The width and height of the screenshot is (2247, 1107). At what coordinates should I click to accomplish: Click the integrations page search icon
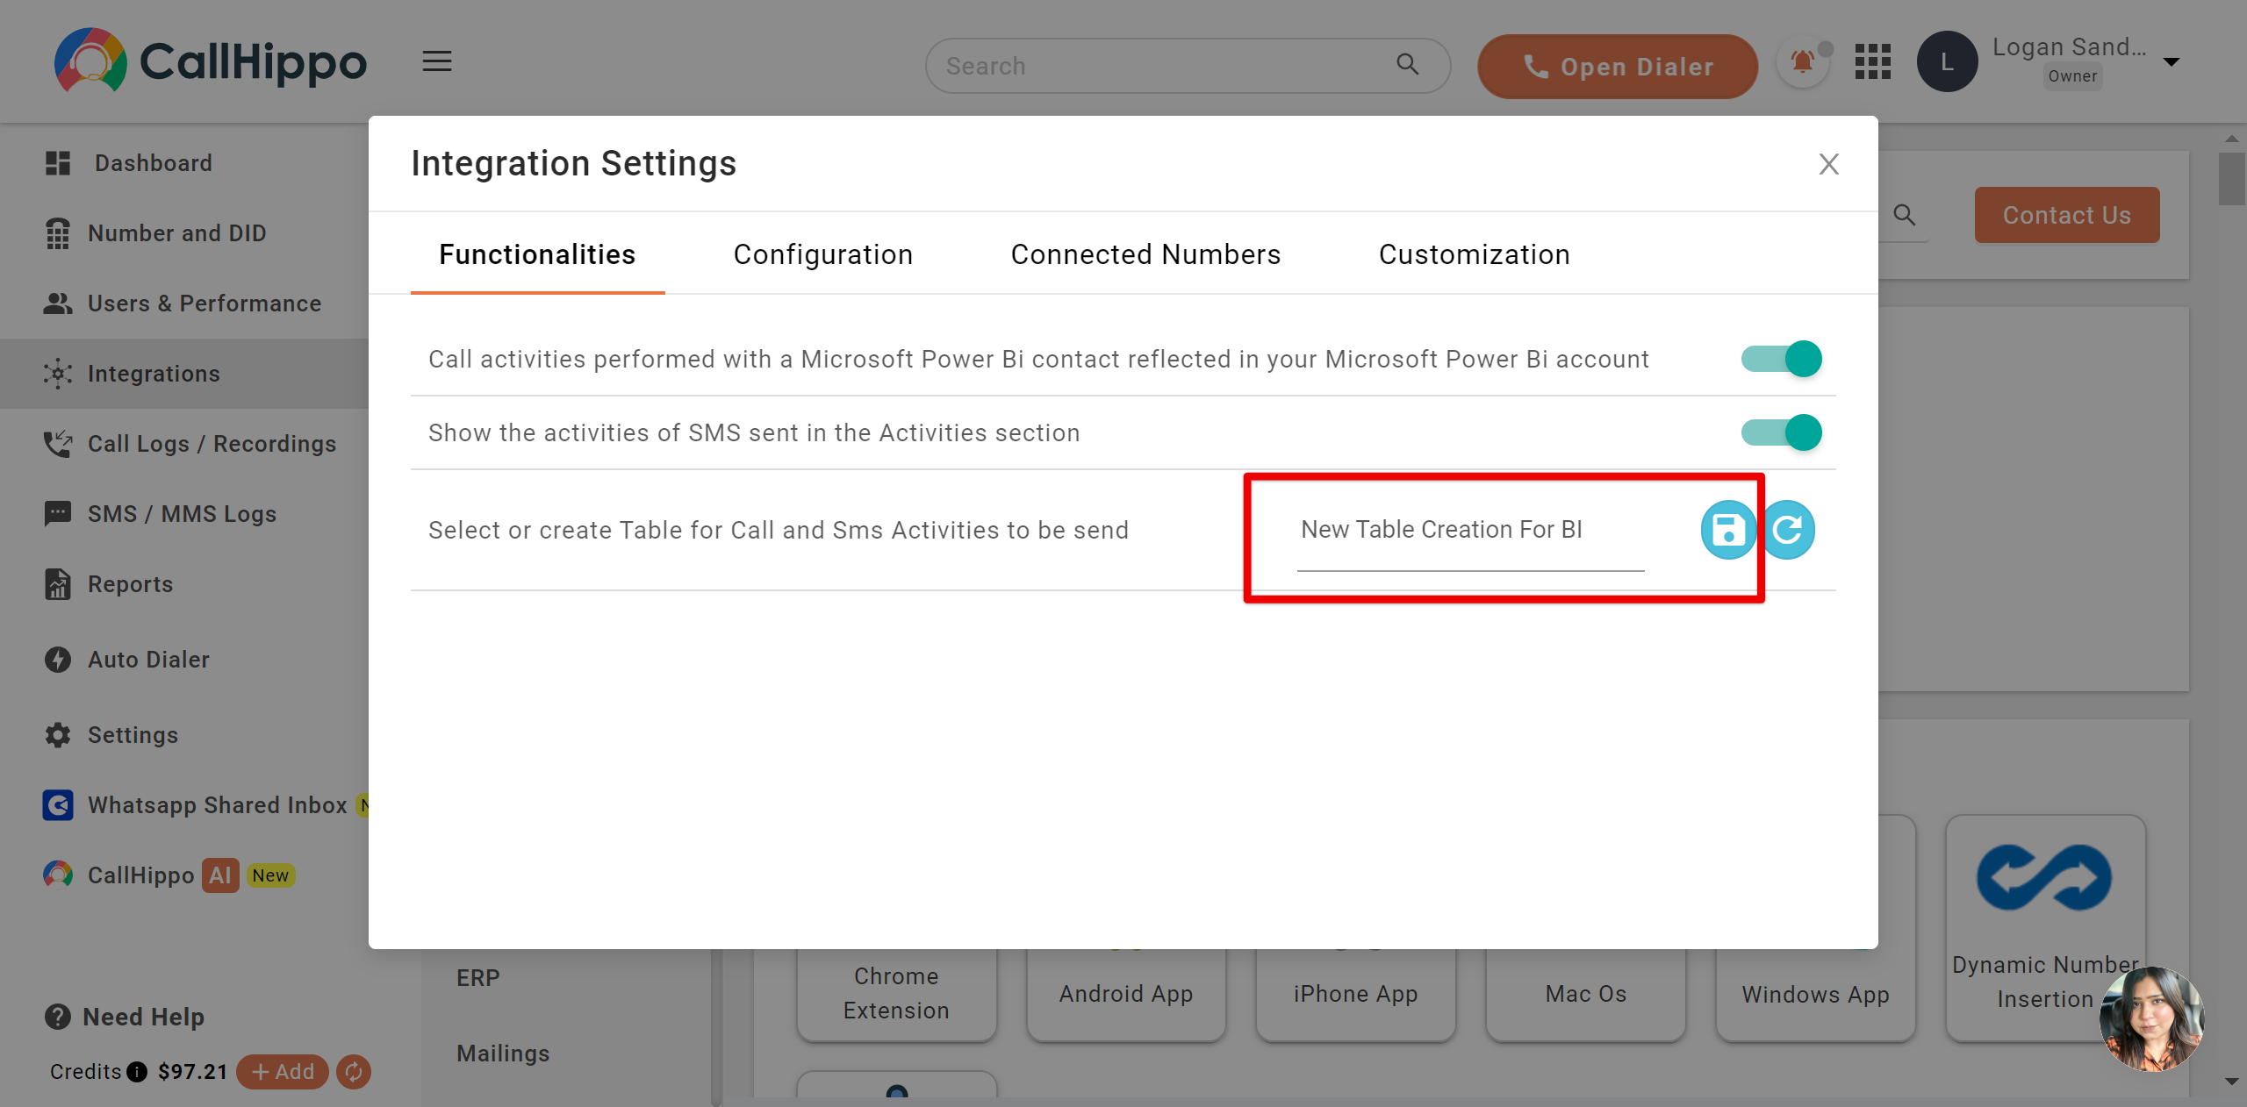1904,215
